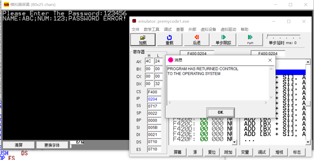Click the DI register field 0021
This screenshot has height=160, width=314.
(154, 134)
